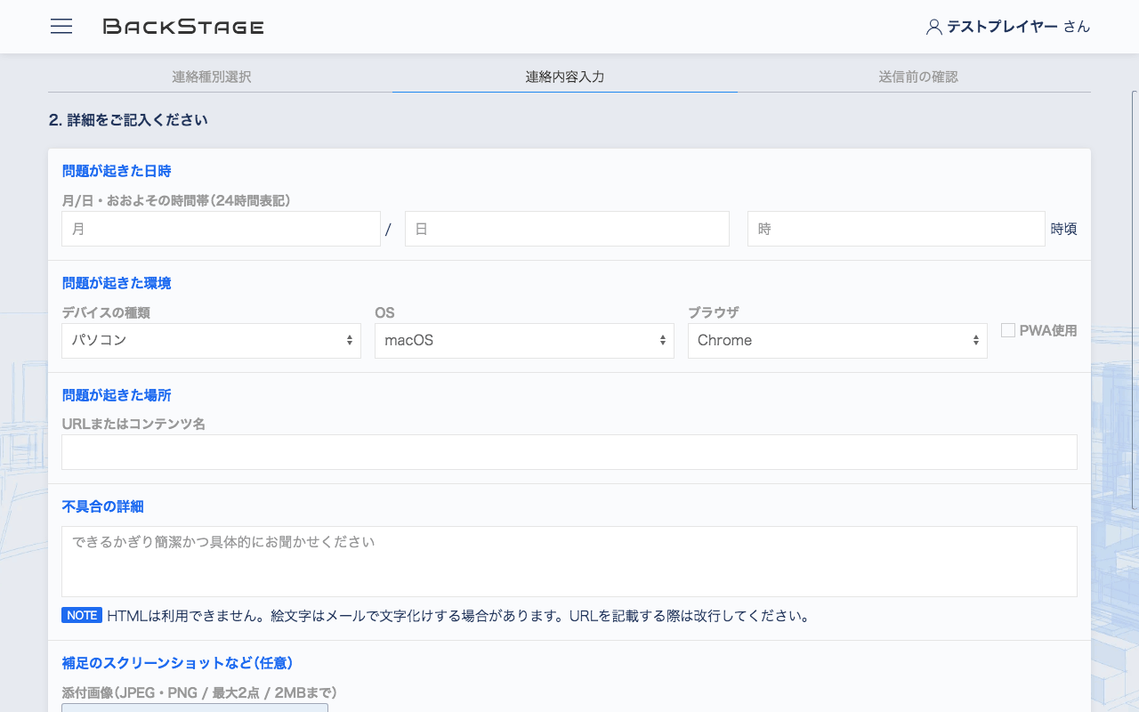The width and height of the screenshot is (1139, 712).
Task: Go to 送信前の確認 step tab
Action: (918, 77)
